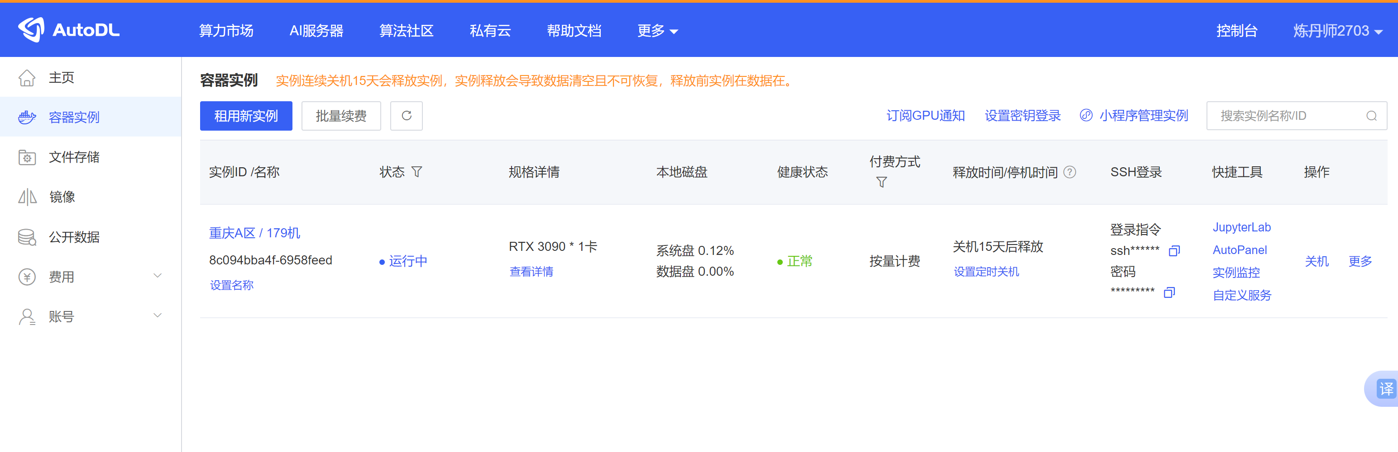Click the RTX 3090 * 1卡 spec text
This screenshot has width=1398, height=452.
(552, 247)
